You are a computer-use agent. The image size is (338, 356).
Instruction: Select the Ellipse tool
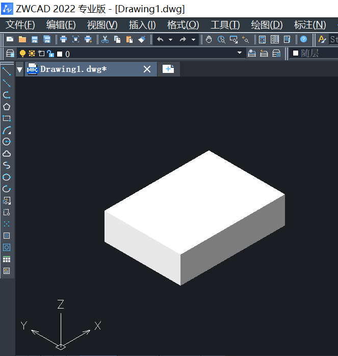pos(7,177)
